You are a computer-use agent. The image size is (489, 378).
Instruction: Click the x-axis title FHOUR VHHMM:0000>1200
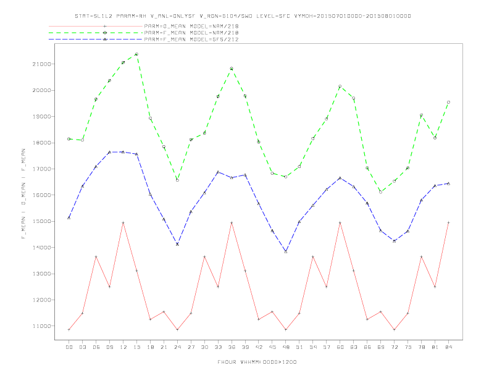tap(257, 362)
